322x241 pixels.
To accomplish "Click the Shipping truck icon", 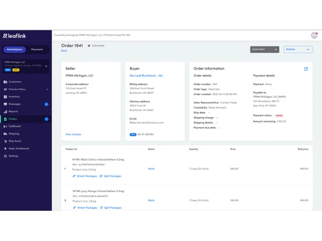I will coord(5,134).
